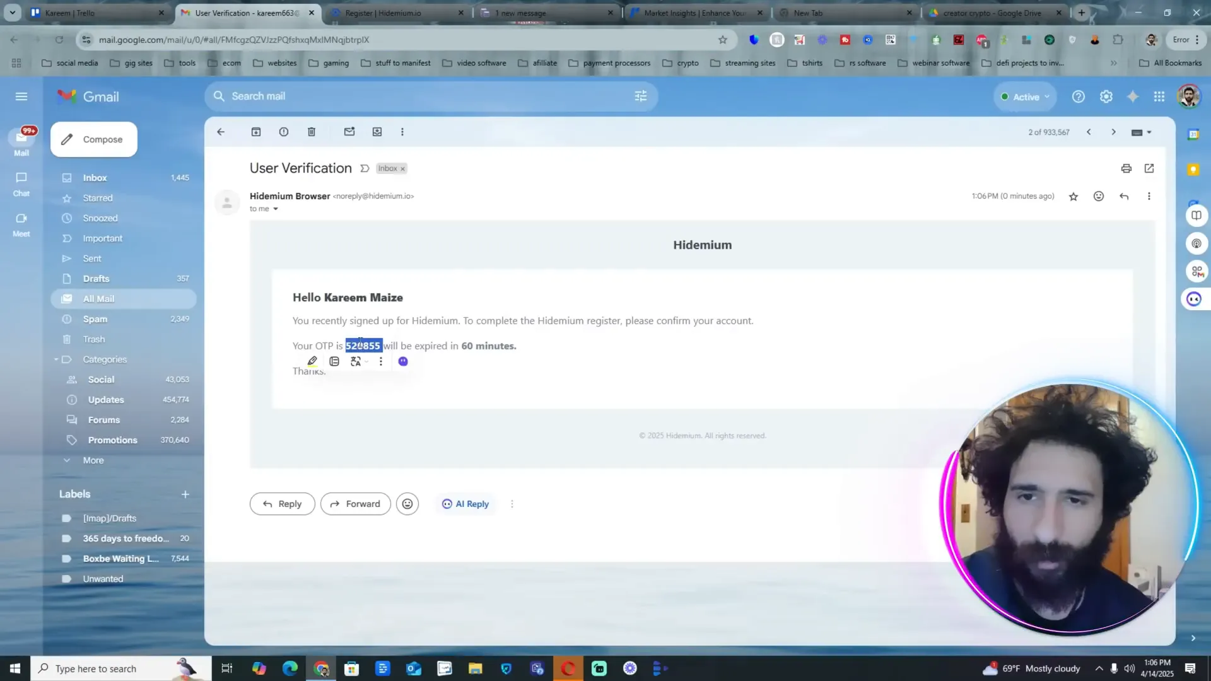The image size is (1211, 681).
Task: Switch to Chat in the left rail
Action: pyautogui.click(x=21, y=184)
